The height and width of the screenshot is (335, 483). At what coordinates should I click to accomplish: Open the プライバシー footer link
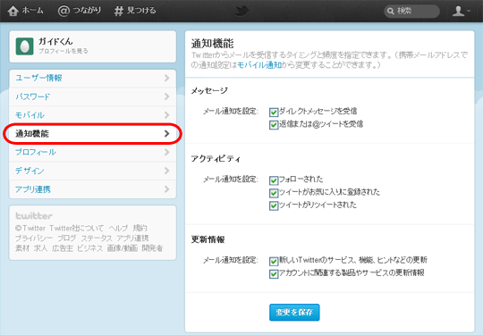pos(34,239)
